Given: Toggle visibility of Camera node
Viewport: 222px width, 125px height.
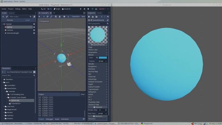Looking at the screenshot, I should point(34,30).
